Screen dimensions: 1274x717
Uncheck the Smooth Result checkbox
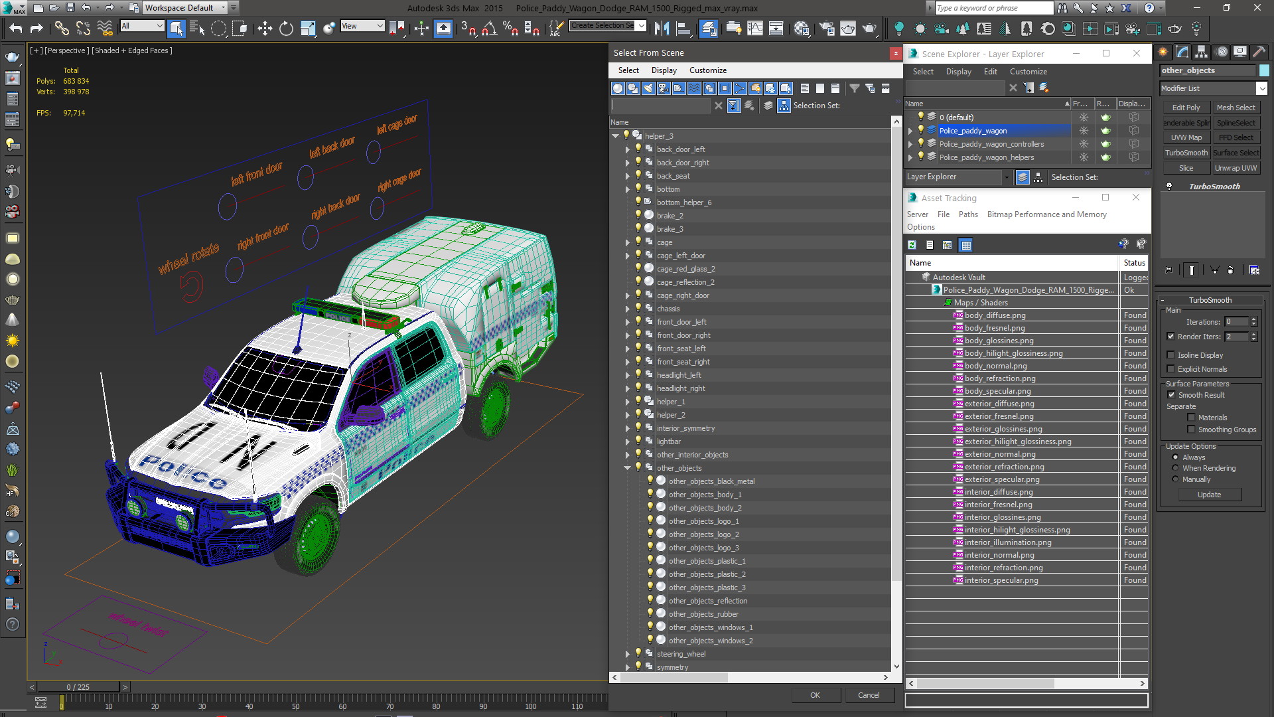1171,395
